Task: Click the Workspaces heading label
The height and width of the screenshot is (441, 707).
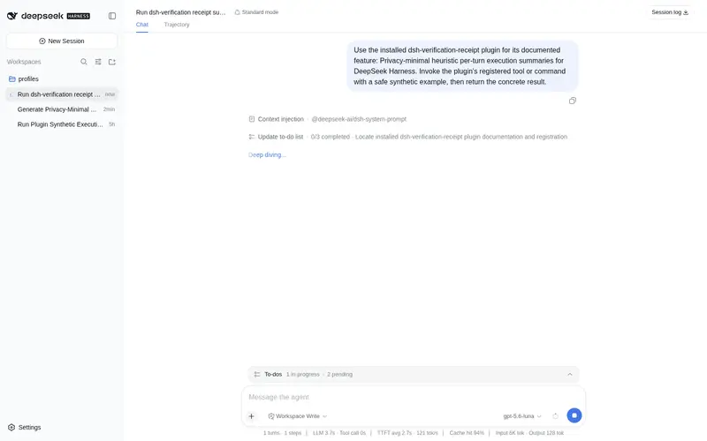Action: (24, 62)
